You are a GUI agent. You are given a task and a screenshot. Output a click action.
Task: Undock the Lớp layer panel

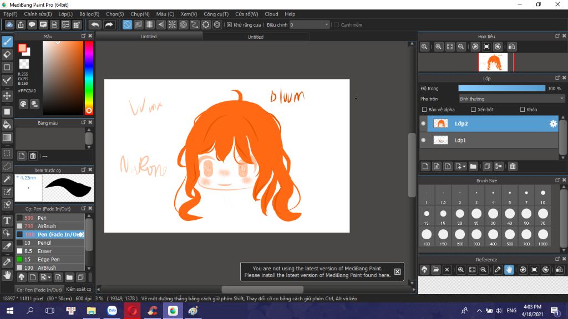pyautogui.click(x=557, y=78)
